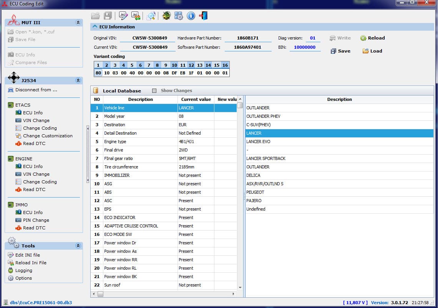Open ECU Info under ETACS
The width and height of the screenshot is (438, 308).
tap(33, 113)
